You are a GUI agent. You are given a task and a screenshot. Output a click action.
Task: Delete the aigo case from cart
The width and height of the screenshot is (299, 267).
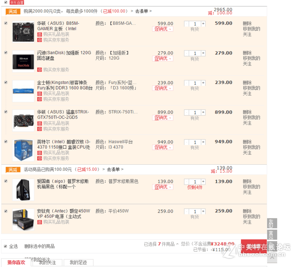point(247,181)
